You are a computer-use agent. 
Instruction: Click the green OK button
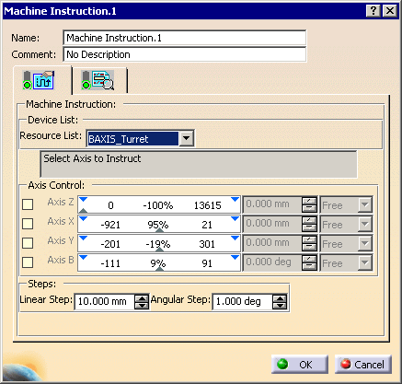point(300,365)
